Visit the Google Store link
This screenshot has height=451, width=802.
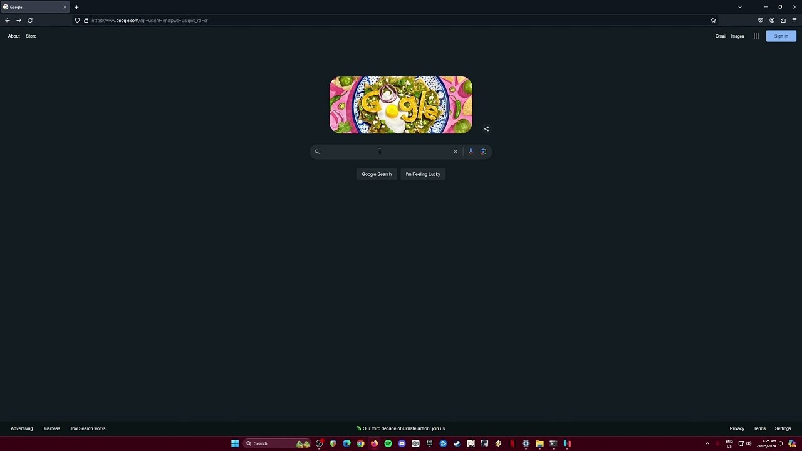click(x=31, y=36)
